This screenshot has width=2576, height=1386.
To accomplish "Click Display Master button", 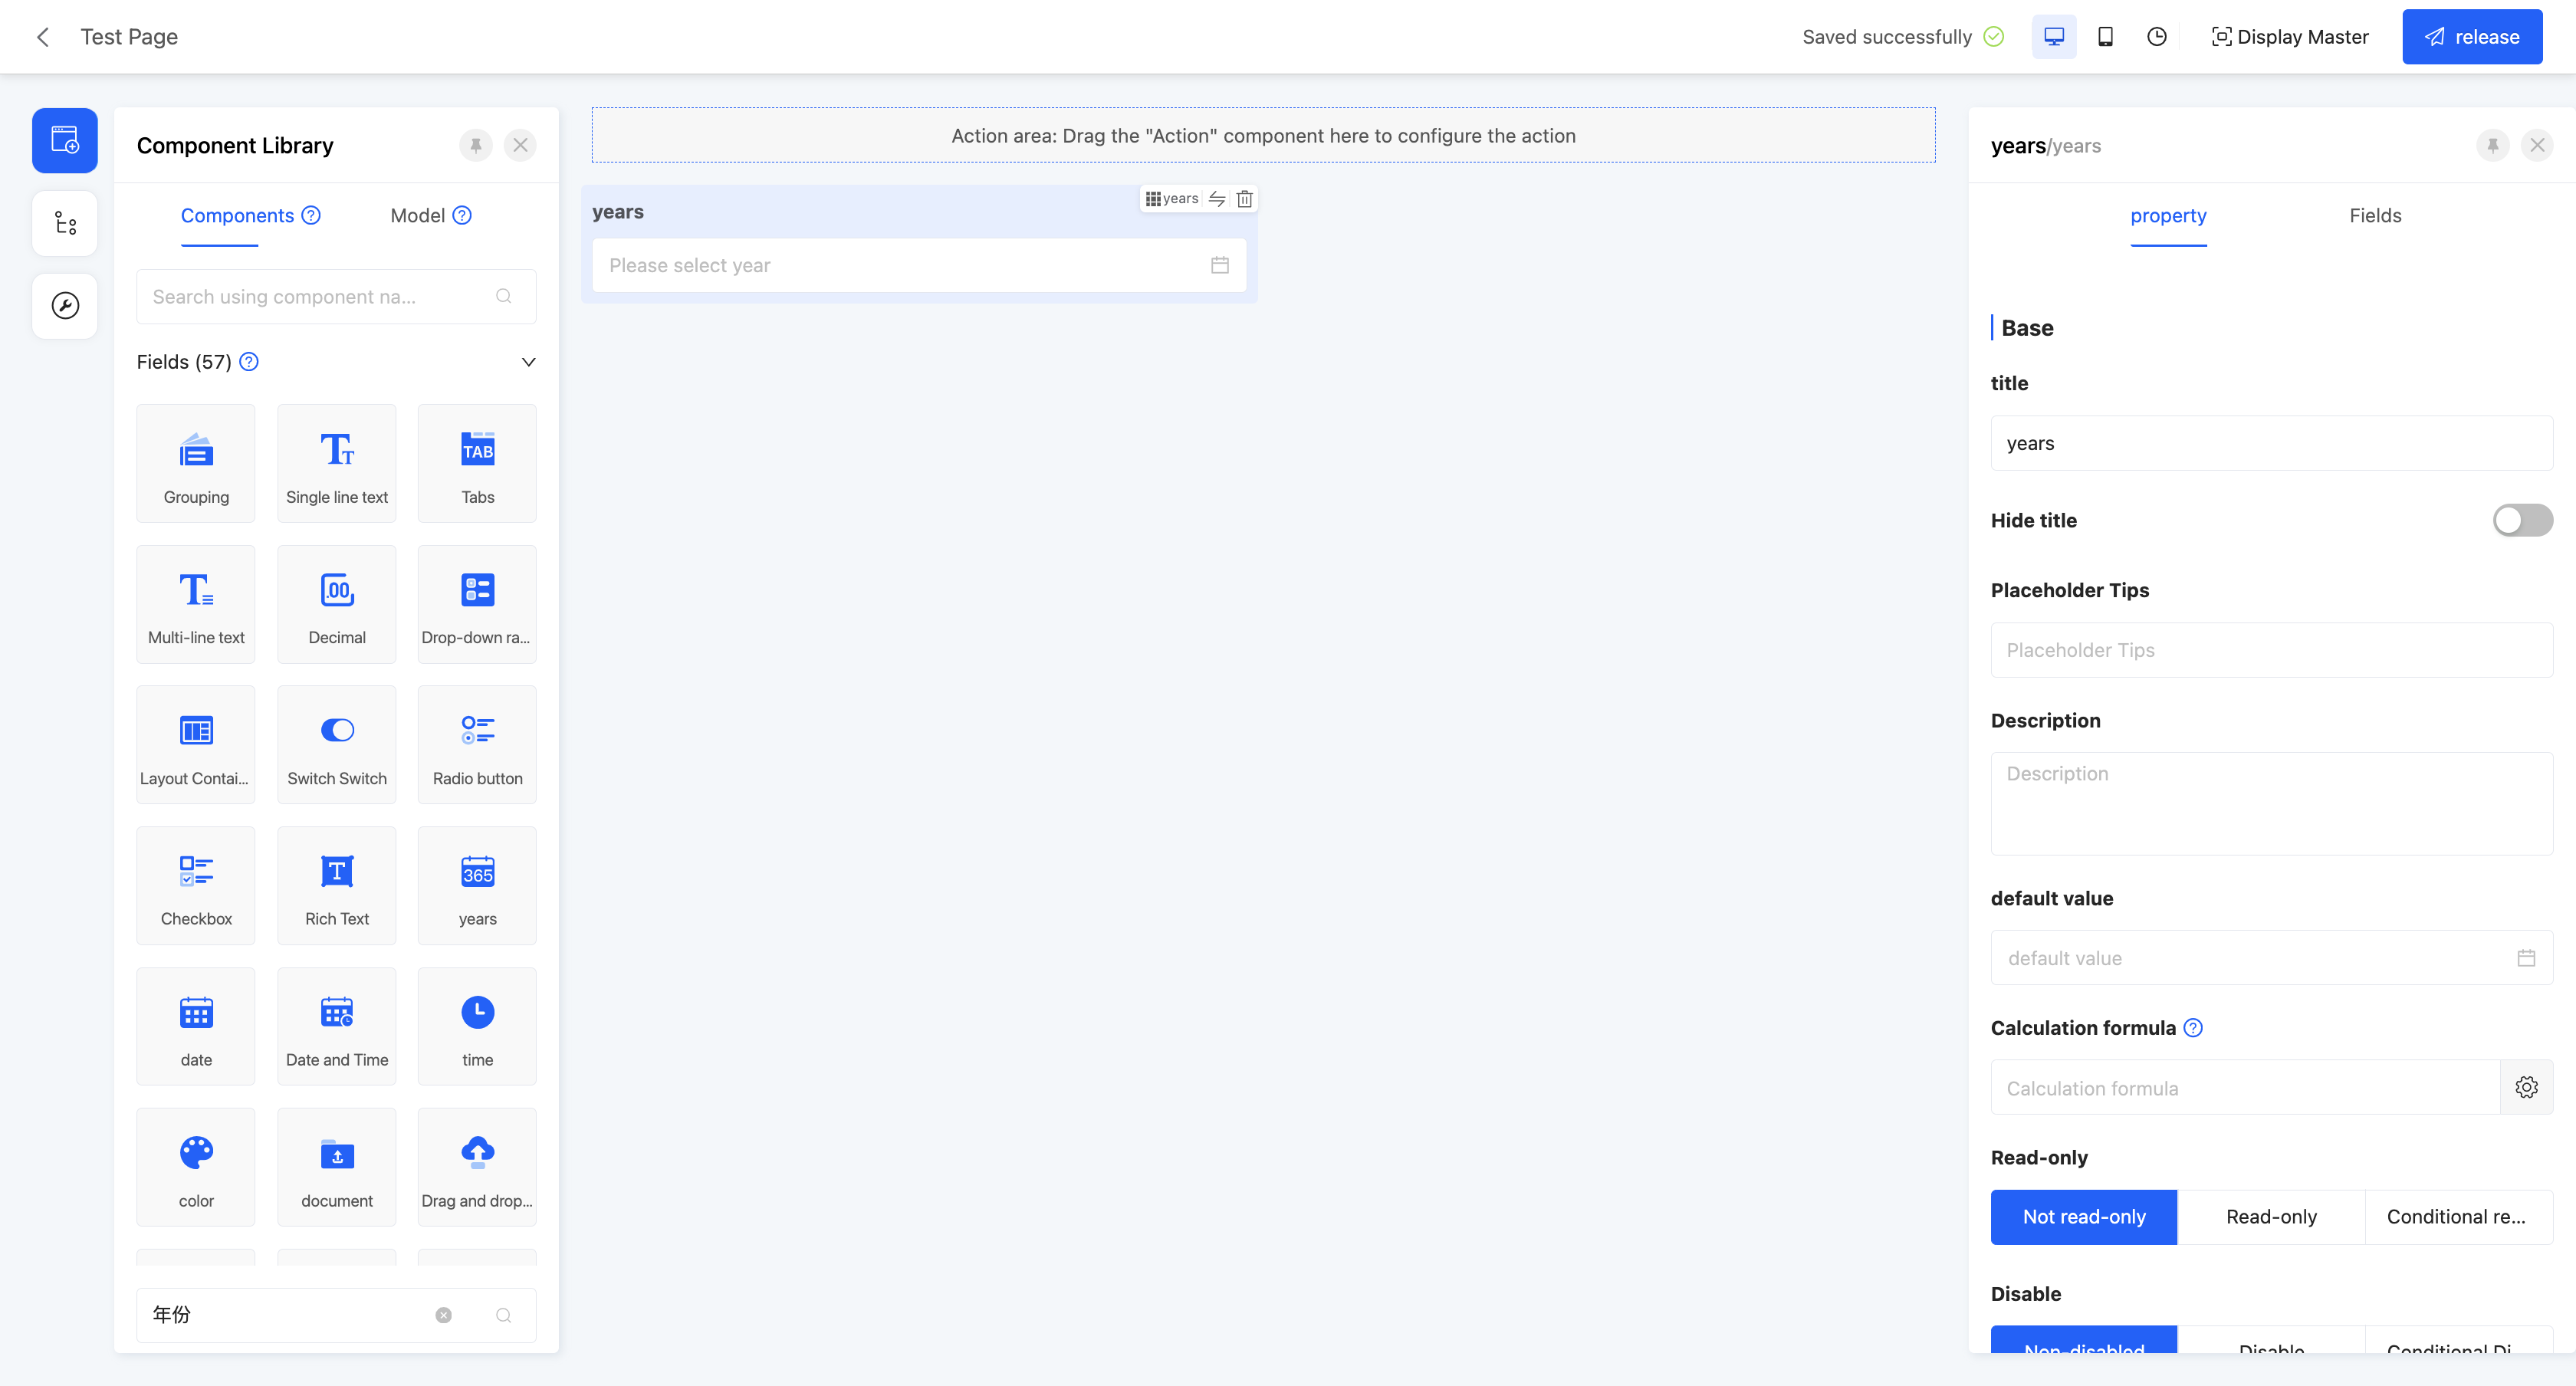I will coord(2290,37).
